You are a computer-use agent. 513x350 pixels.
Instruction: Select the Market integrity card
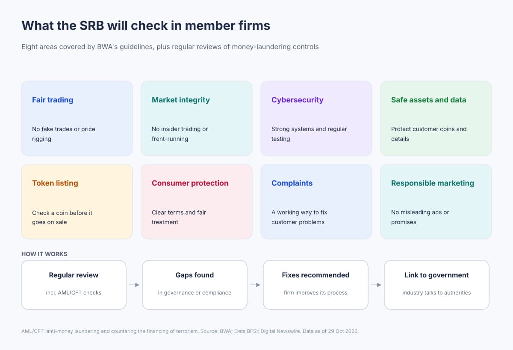coord(197,118)
